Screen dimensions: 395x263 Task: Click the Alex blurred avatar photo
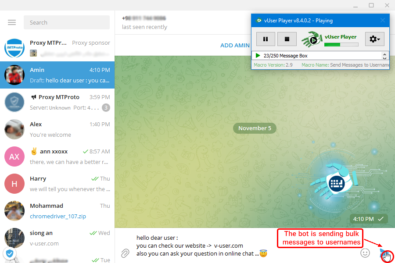14,129
